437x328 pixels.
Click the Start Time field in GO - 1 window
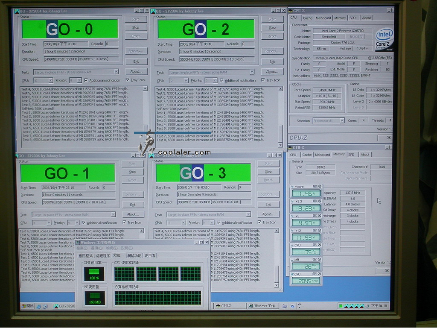click(x=64, y=187)
